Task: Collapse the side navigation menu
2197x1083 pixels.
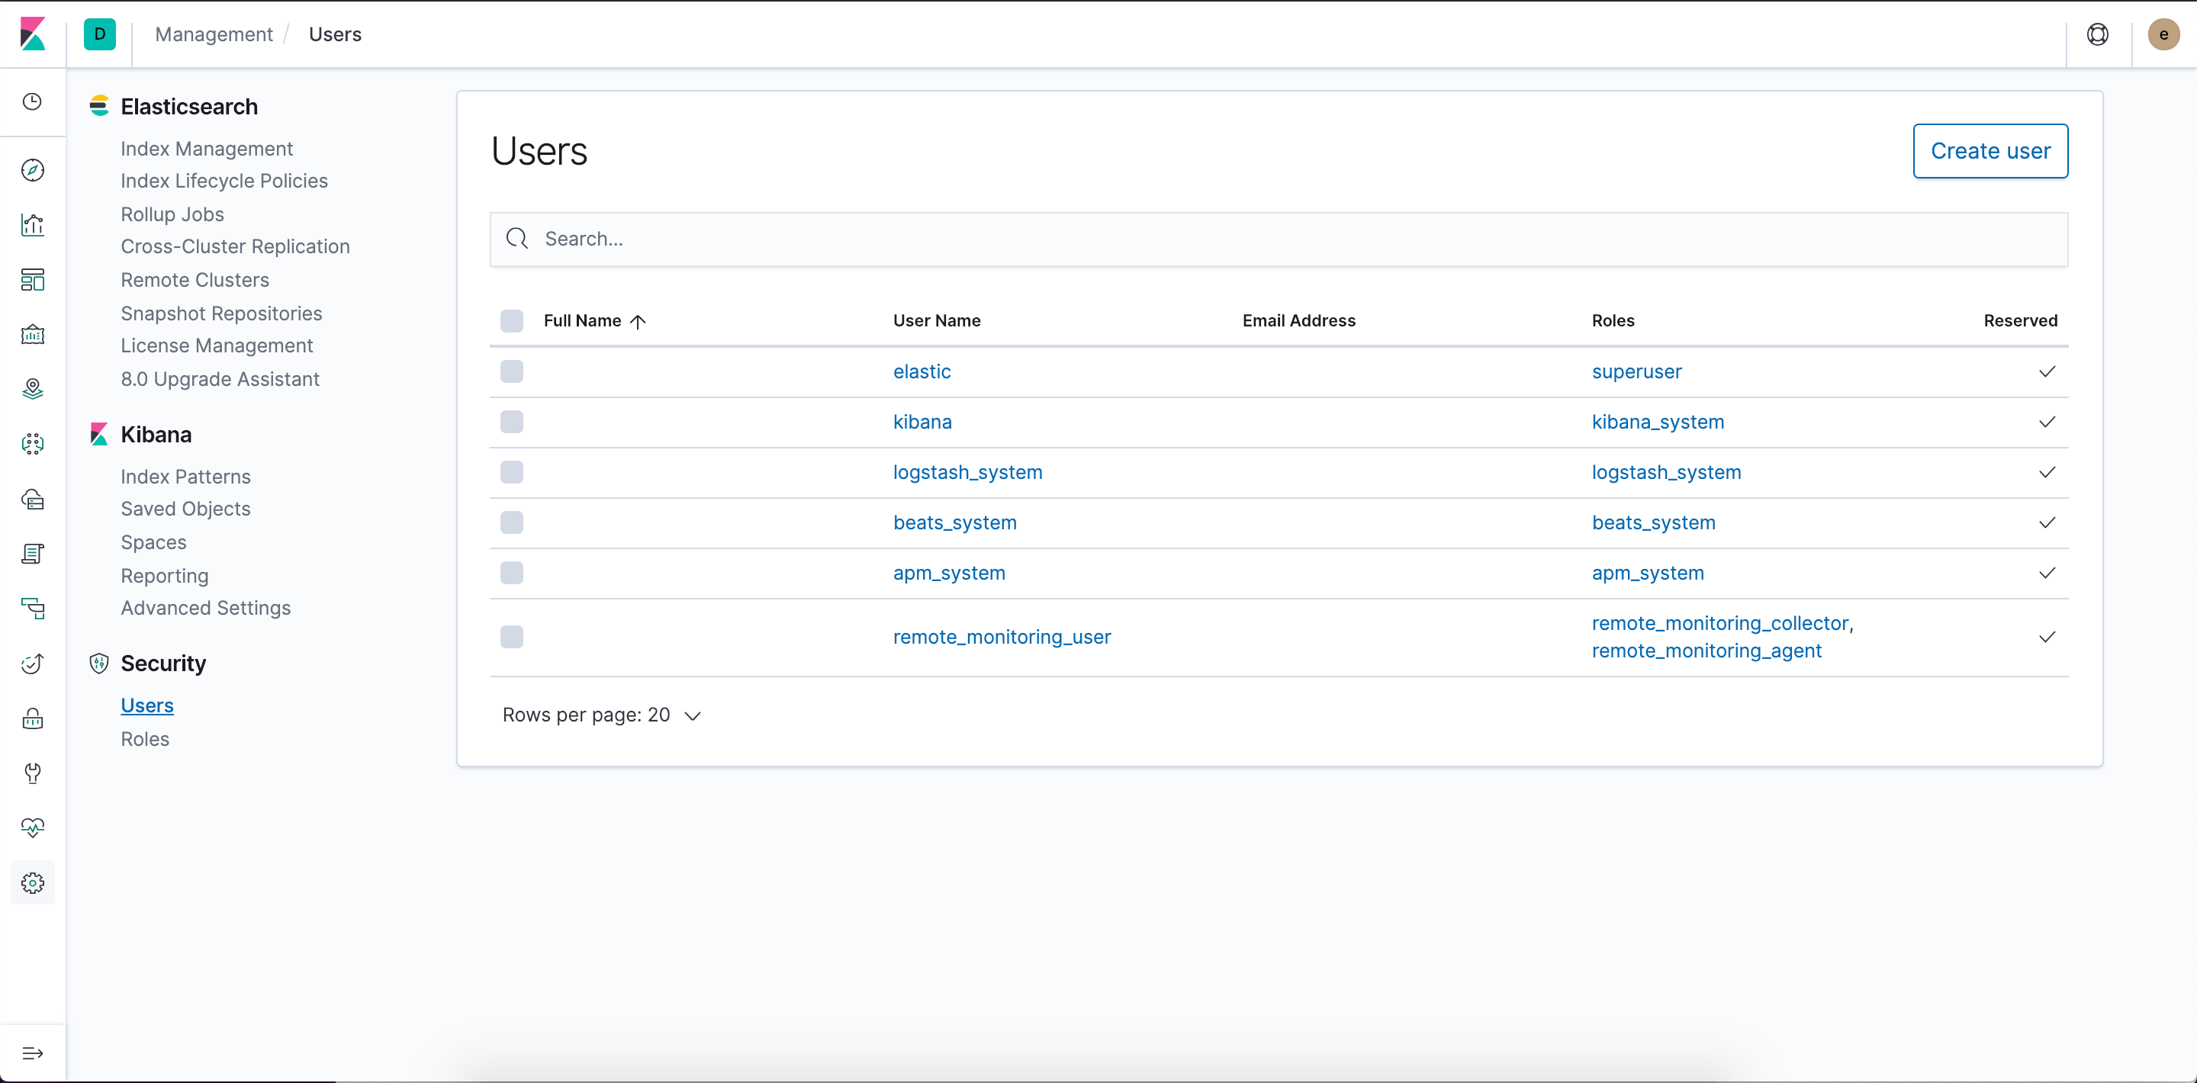Action: pos(32,1053)
